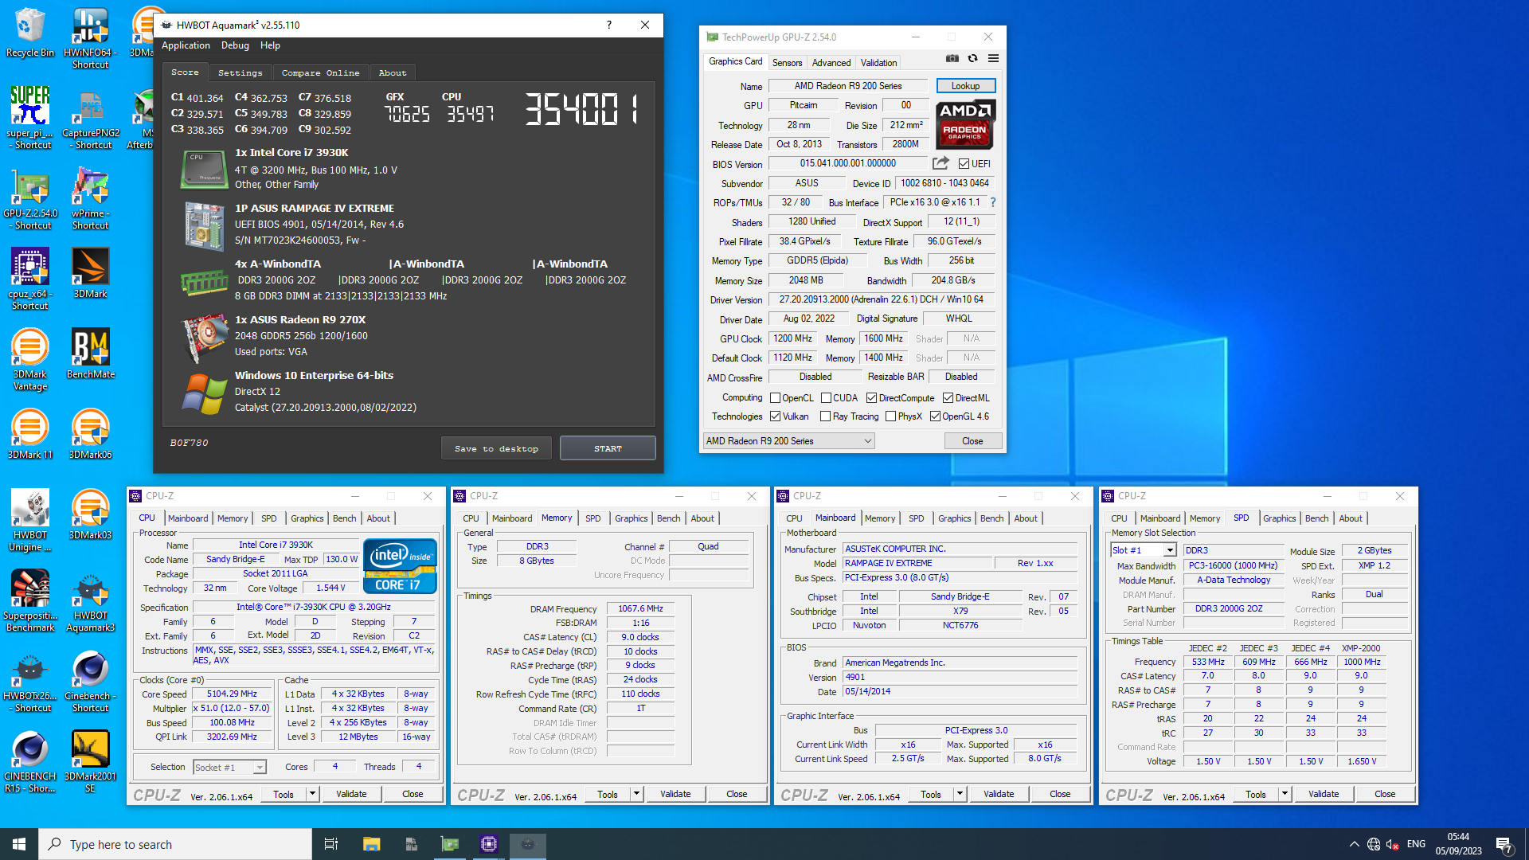
Task: Open GPU-Z hamburger menu icon
Action: [993, 58]
